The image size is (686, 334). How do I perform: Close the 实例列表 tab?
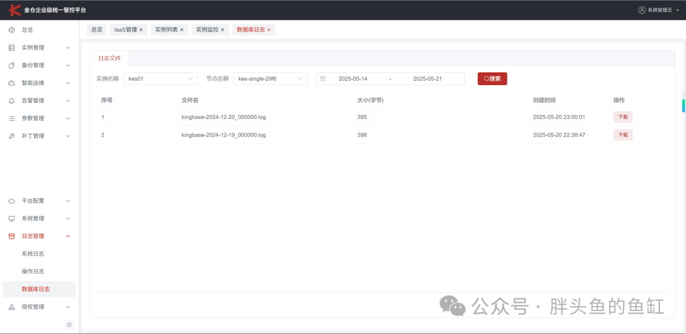coord(182,30)
